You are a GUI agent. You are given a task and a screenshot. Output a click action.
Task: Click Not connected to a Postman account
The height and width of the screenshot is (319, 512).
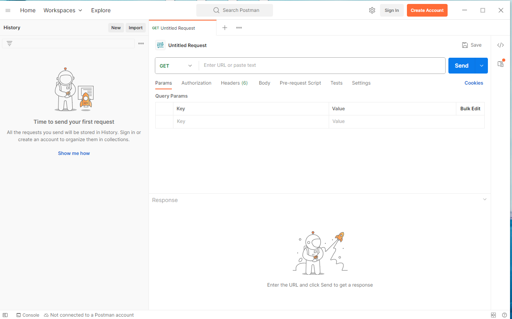coord(92,315)
